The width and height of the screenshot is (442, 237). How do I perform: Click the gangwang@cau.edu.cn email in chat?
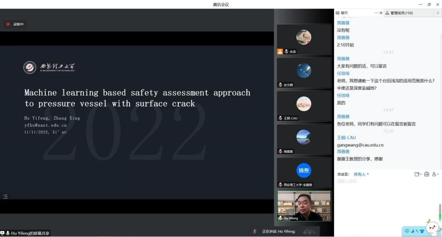pos(360,145)
